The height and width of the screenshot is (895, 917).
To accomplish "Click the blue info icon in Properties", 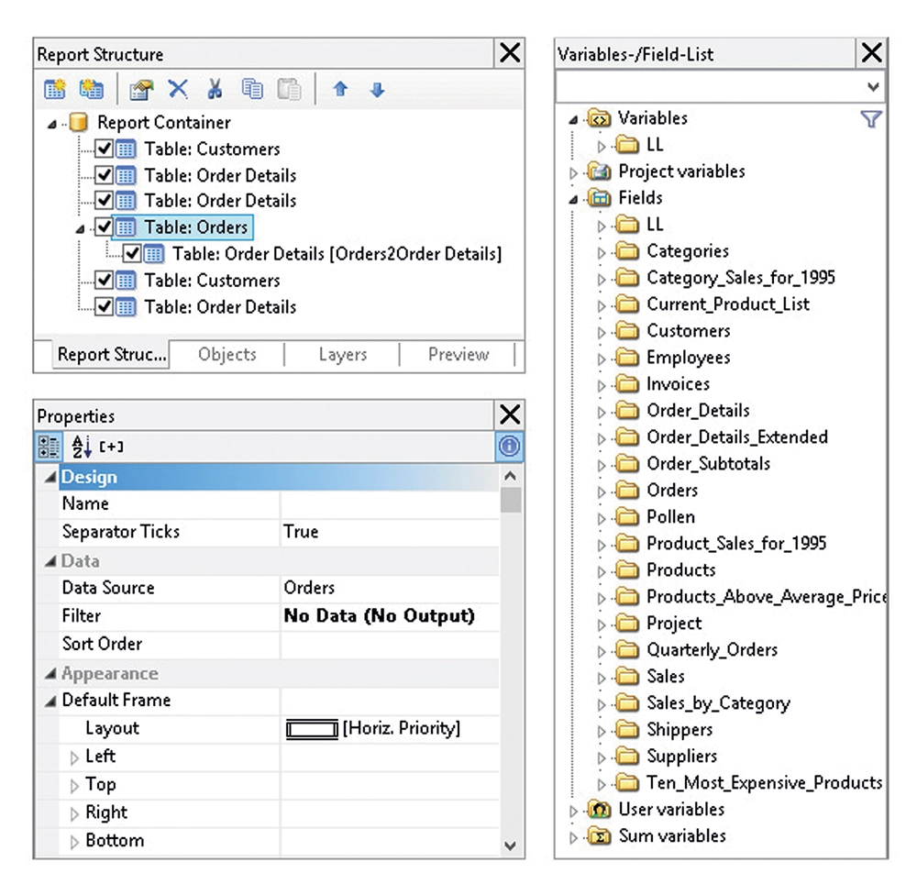I will pyautogui.click(x=511, y=447).
